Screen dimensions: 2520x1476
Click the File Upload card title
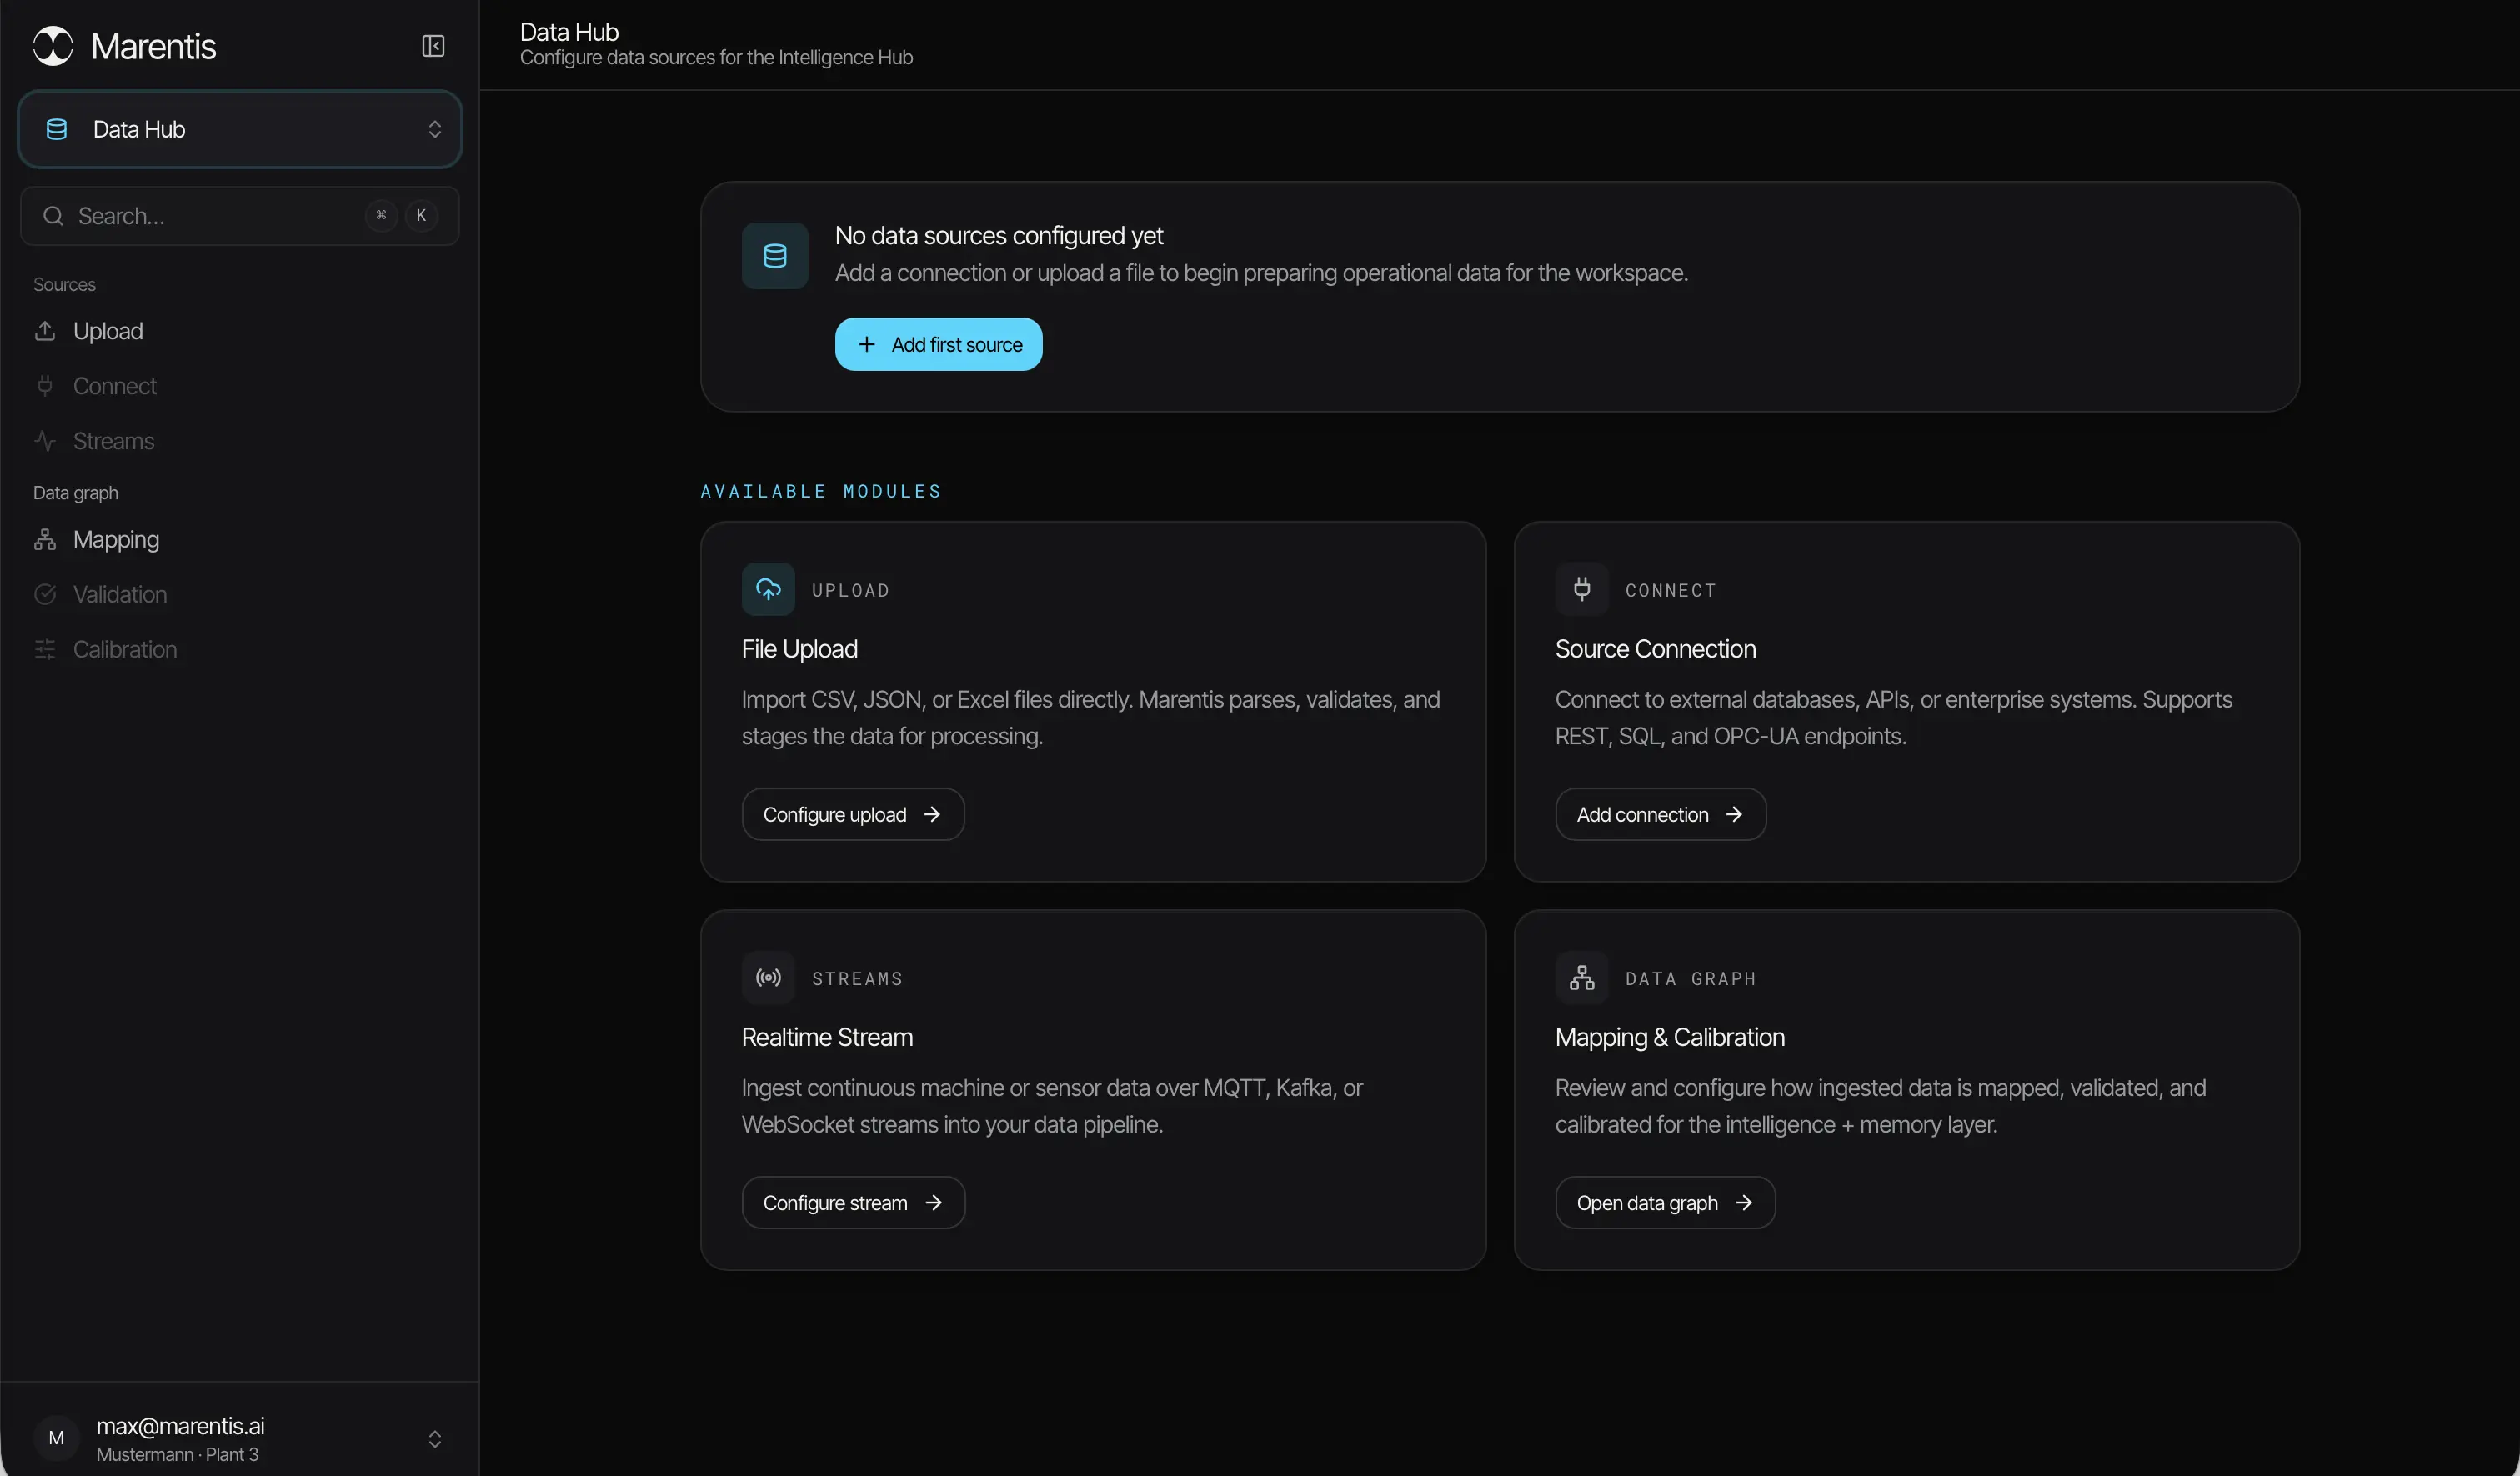(x=800, y=649)
